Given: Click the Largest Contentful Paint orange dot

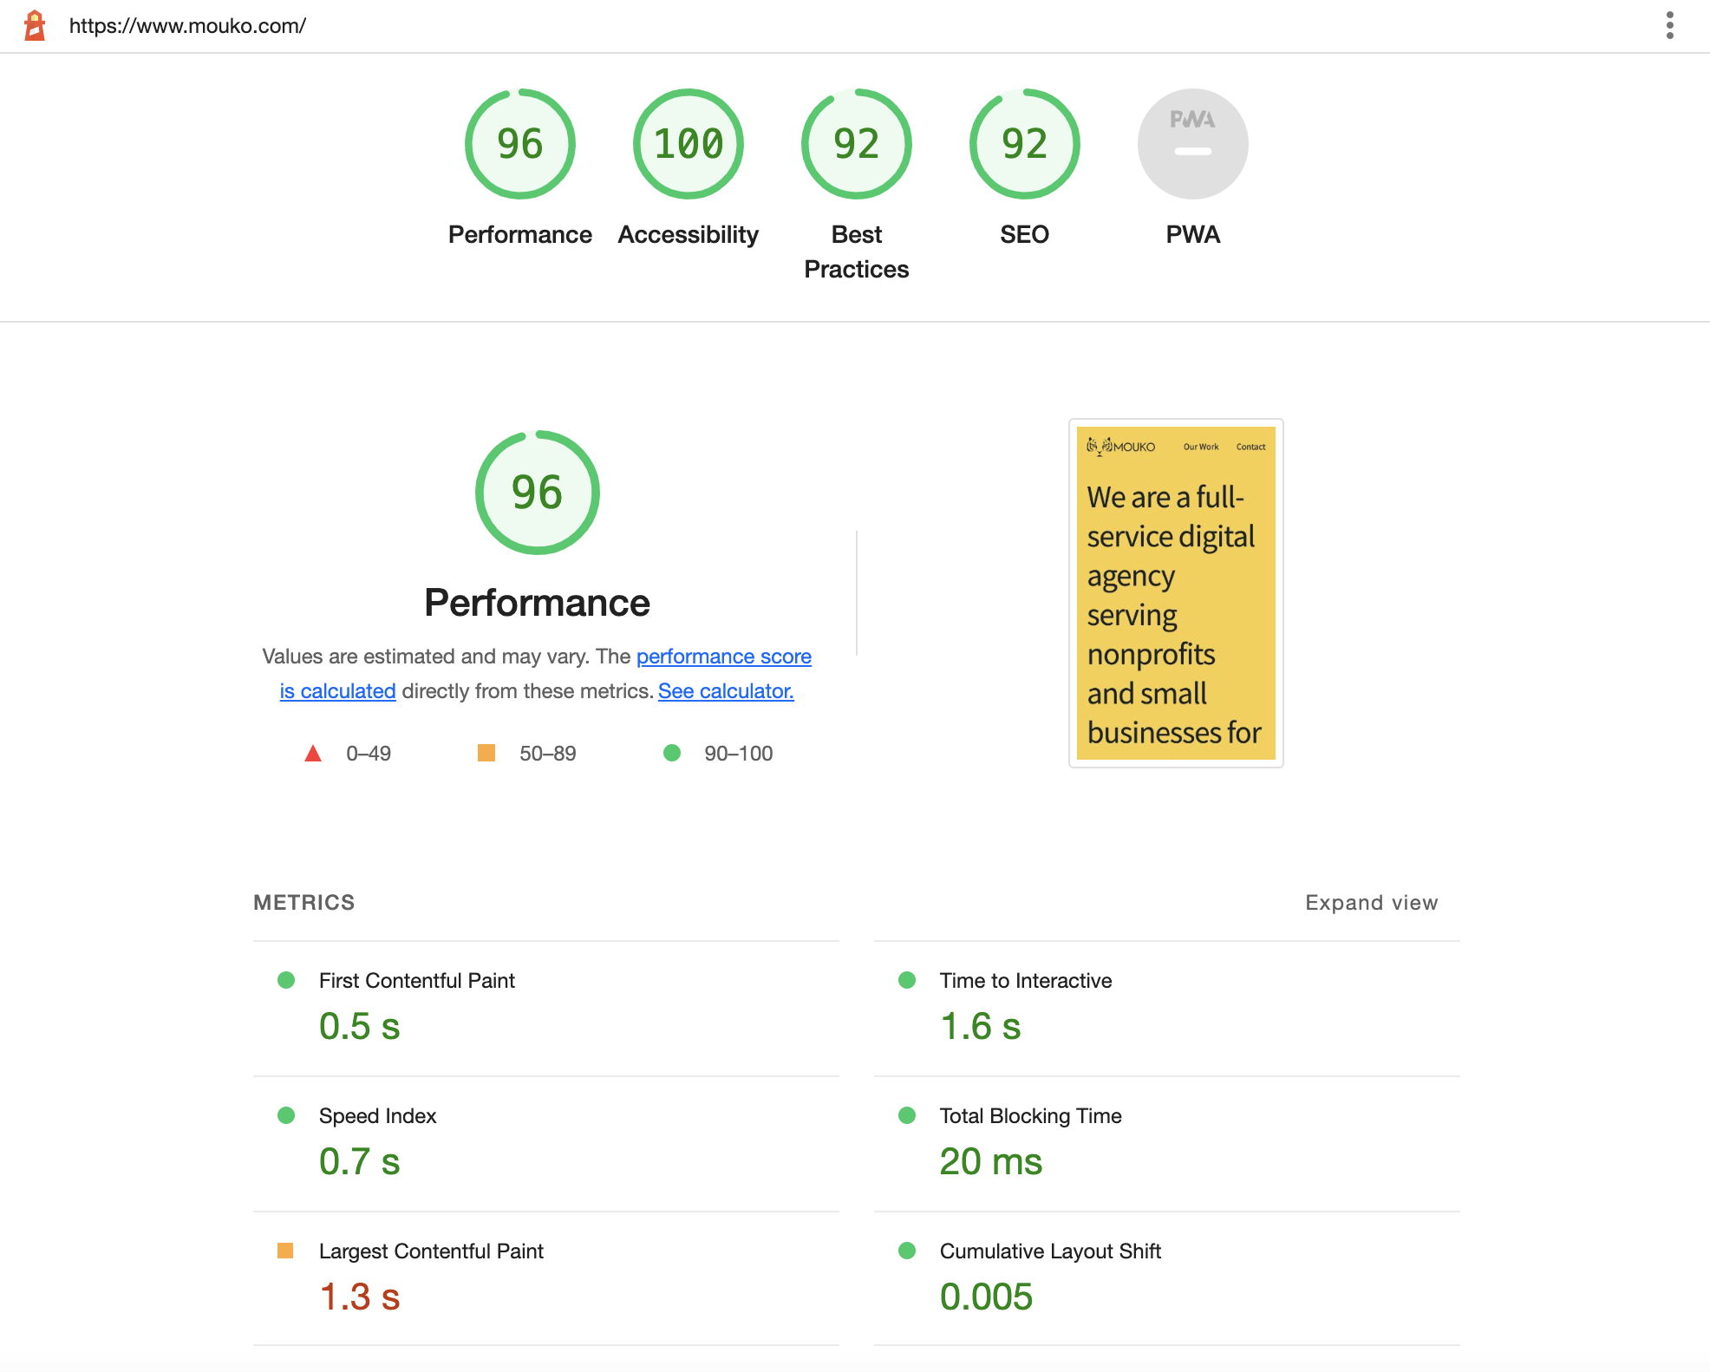Looking at the screenshot, I should (280, 1251).
